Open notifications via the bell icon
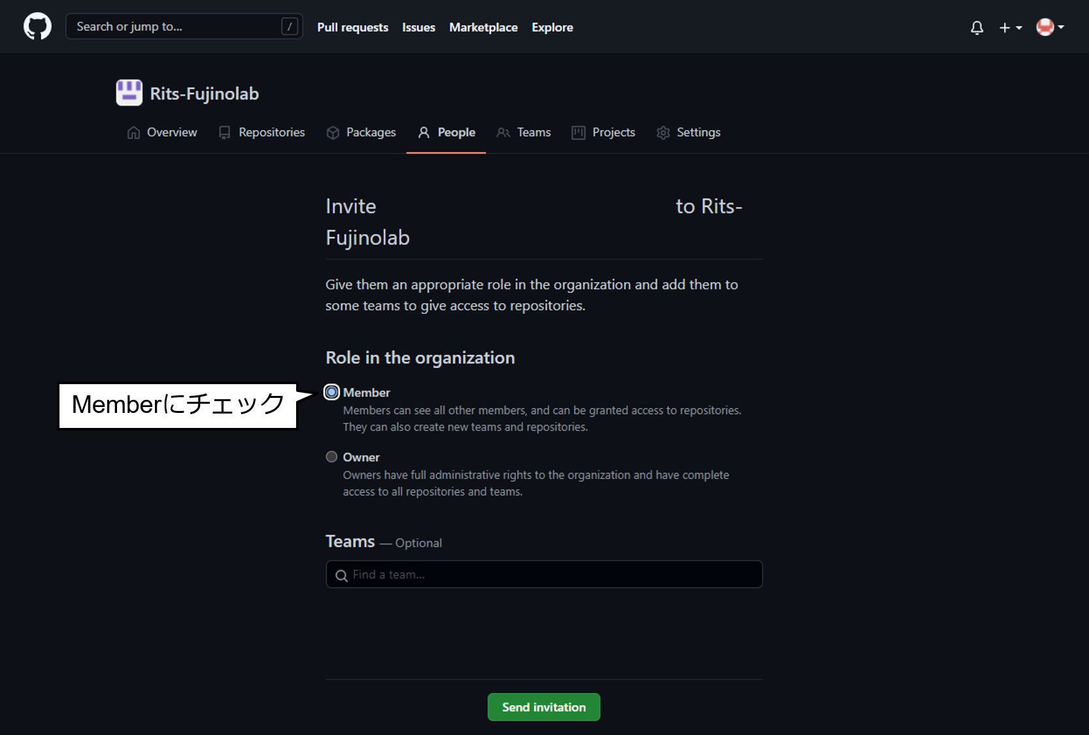This screenshot has height=735, width=1089. click(977, 27)
